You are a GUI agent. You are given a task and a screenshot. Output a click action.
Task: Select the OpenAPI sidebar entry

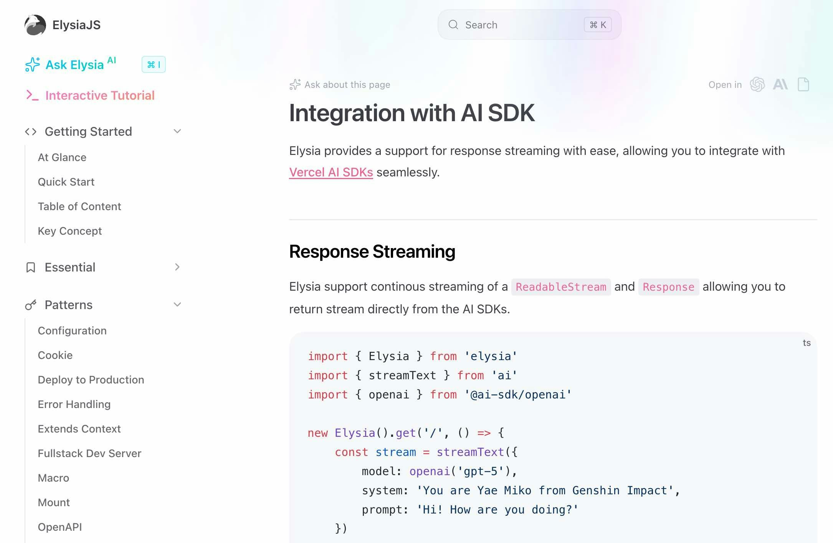60,527
